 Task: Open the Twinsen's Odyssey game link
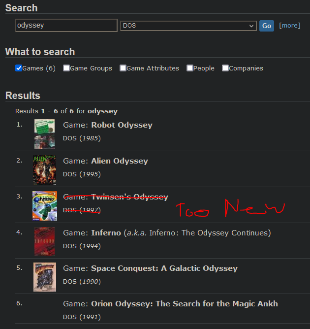129,197
